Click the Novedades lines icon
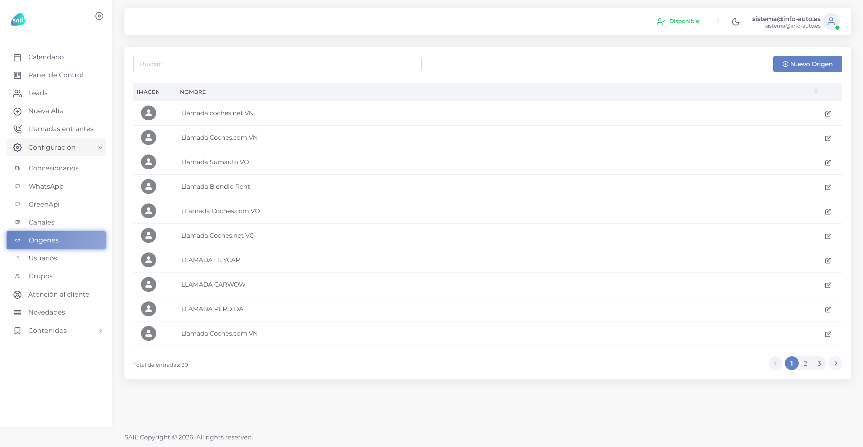The height and width of the screenshot is (447, 863). coord(18,312)
